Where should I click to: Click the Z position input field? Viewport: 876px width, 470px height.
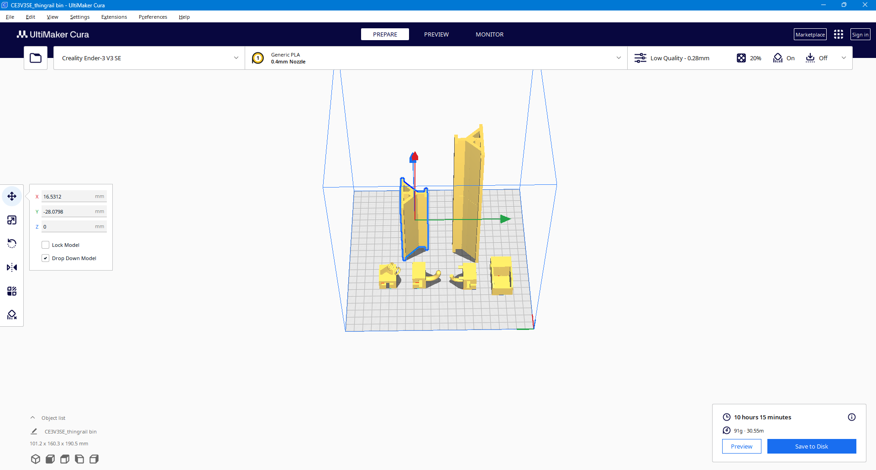[x=74, y=227]
